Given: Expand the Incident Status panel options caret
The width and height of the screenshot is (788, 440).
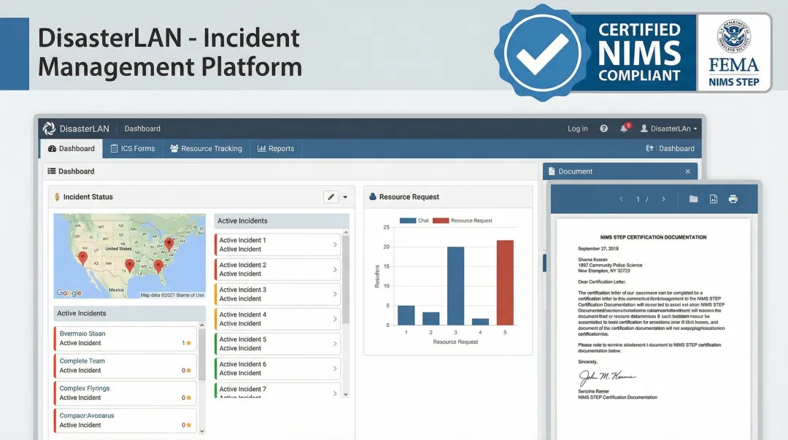Looking at the screenshot, I should [345, 197].
